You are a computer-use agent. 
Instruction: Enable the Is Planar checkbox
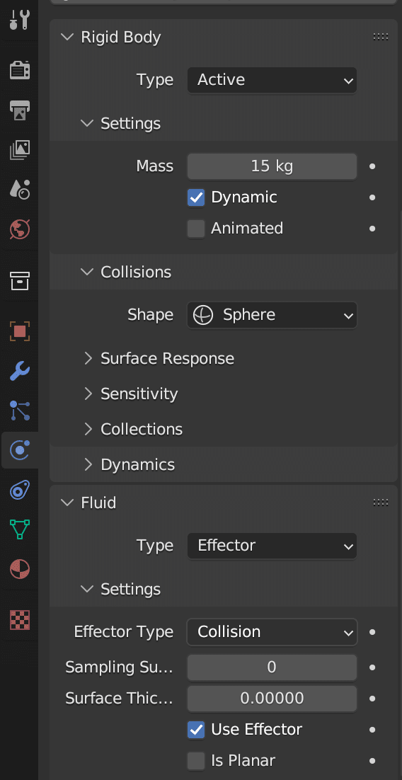click(196, 761)
